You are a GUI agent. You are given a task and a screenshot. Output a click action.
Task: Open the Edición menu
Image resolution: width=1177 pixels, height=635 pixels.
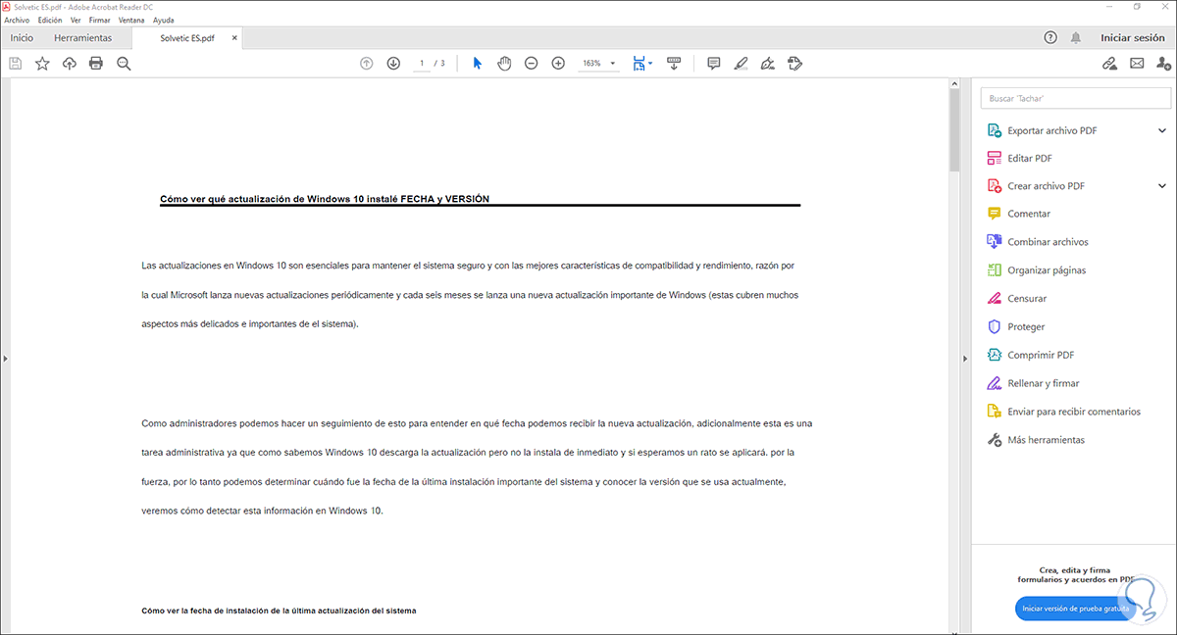point(50,20)
